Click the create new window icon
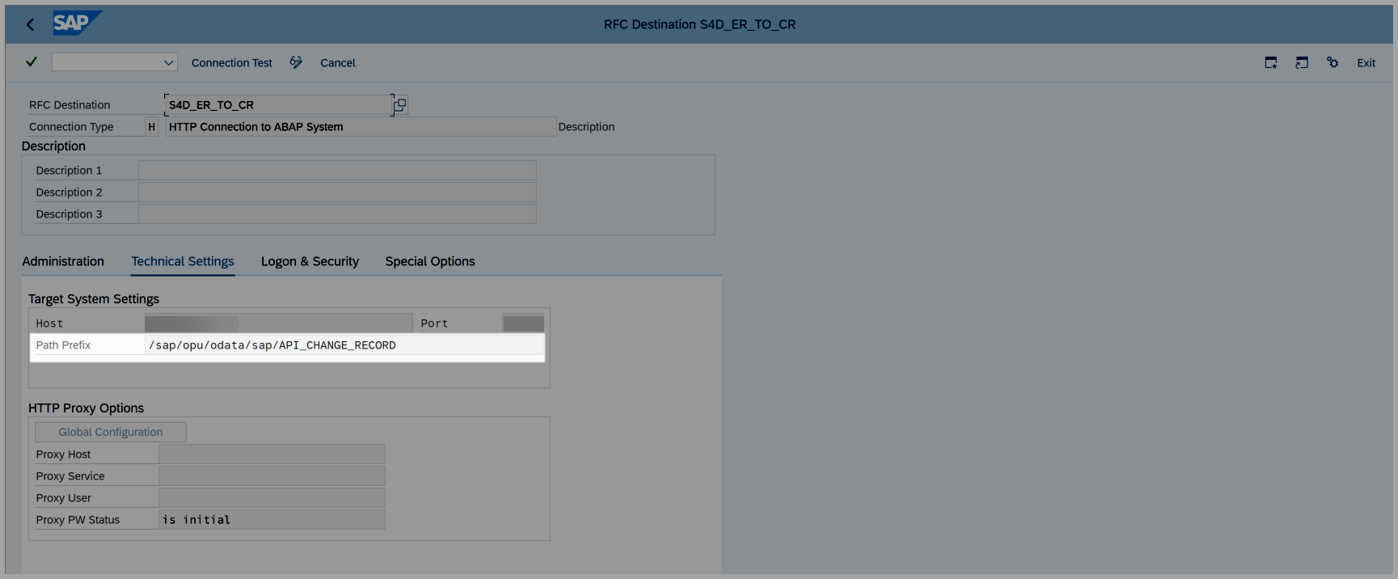The height and width of the screenshot is (579, 1398). click(1271, 62)
